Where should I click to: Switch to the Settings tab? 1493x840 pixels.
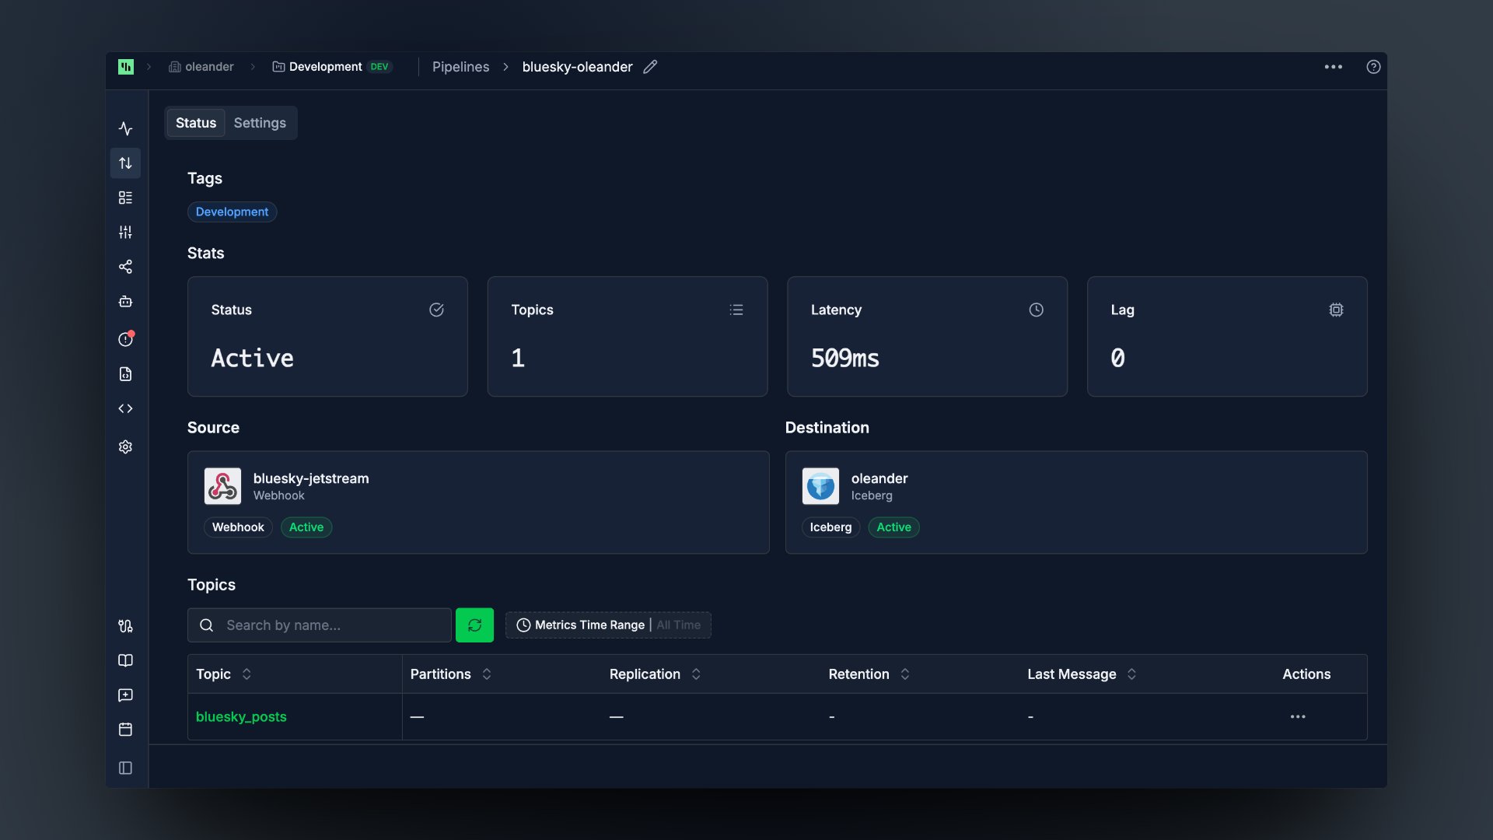click(x=260, y=123)
